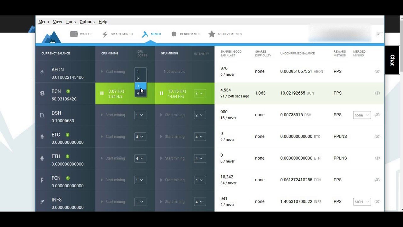Select 4 CPU cores from open dropdown
The width and height of the screenshot is (403, 227).
coord(138,93)
